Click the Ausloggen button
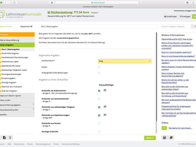This screenshot has width=196, height=147. click(185, 17)
